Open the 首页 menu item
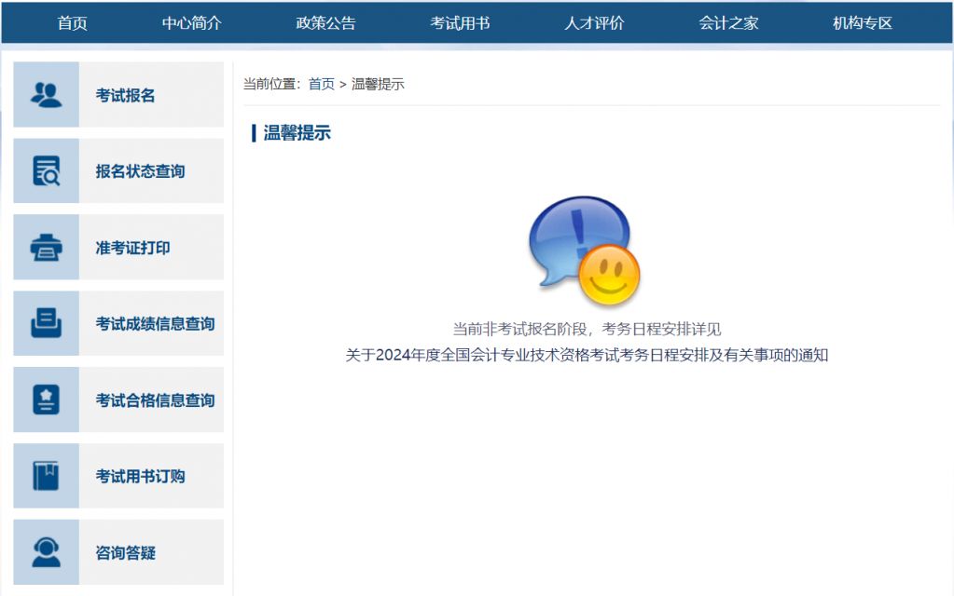Viewport: 954px width, 596px height. [72, 23]
